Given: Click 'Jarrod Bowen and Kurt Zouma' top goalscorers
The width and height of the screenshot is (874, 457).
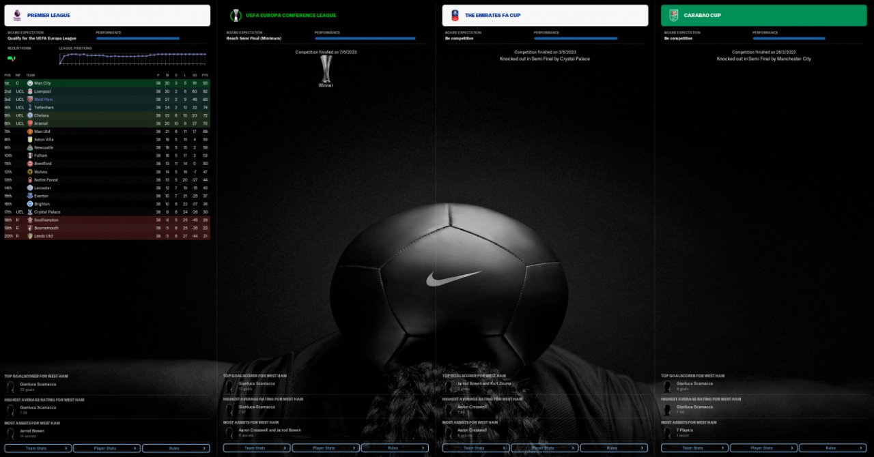Looking at the screenshot, I should click(484, 383).
